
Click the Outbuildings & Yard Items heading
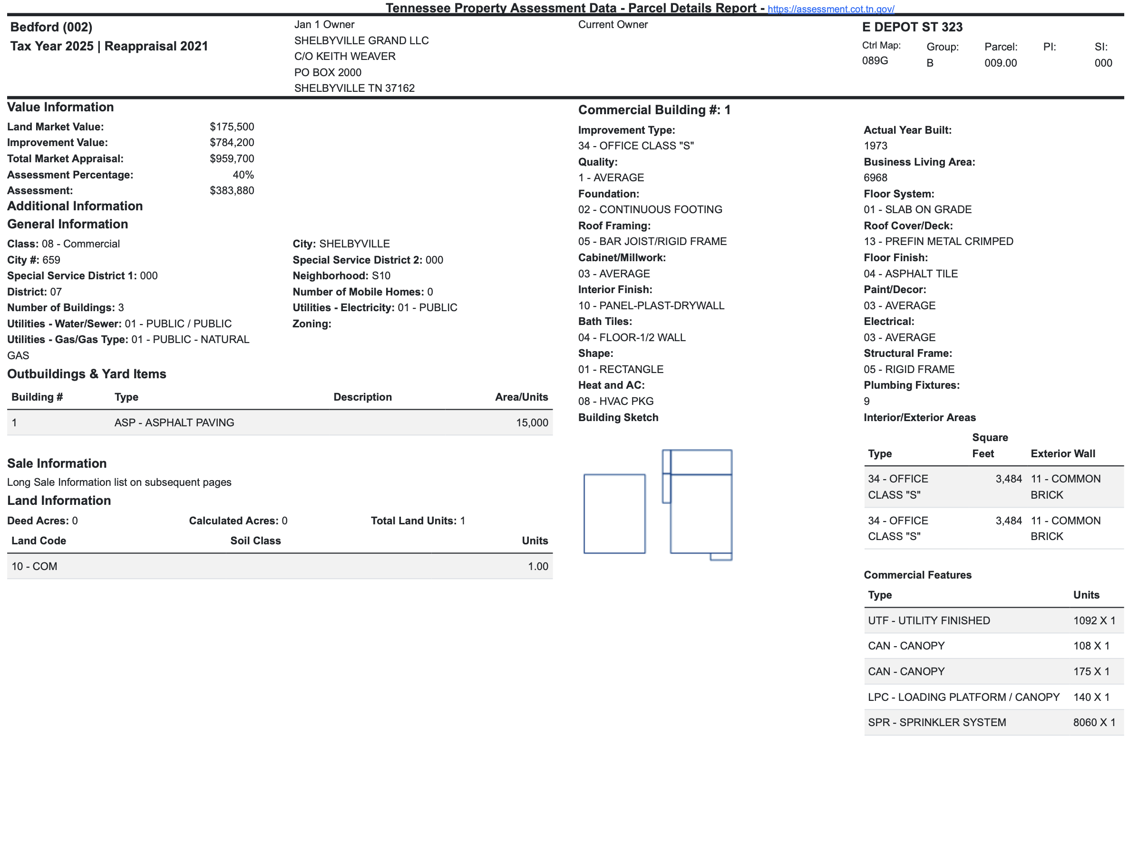point(87,374)
